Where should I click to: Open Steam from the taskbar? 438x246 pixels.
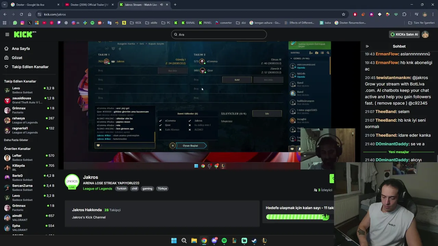254,241
